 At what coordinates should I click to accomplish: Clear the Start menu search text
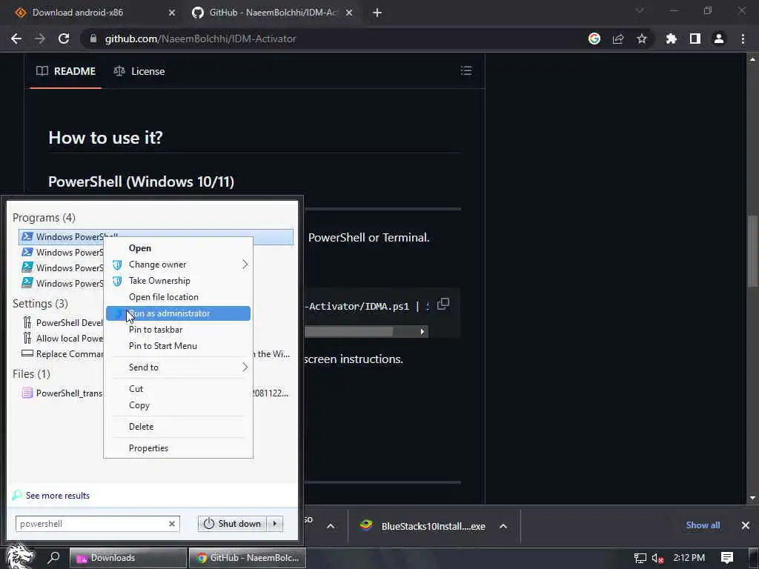[172, 524]
